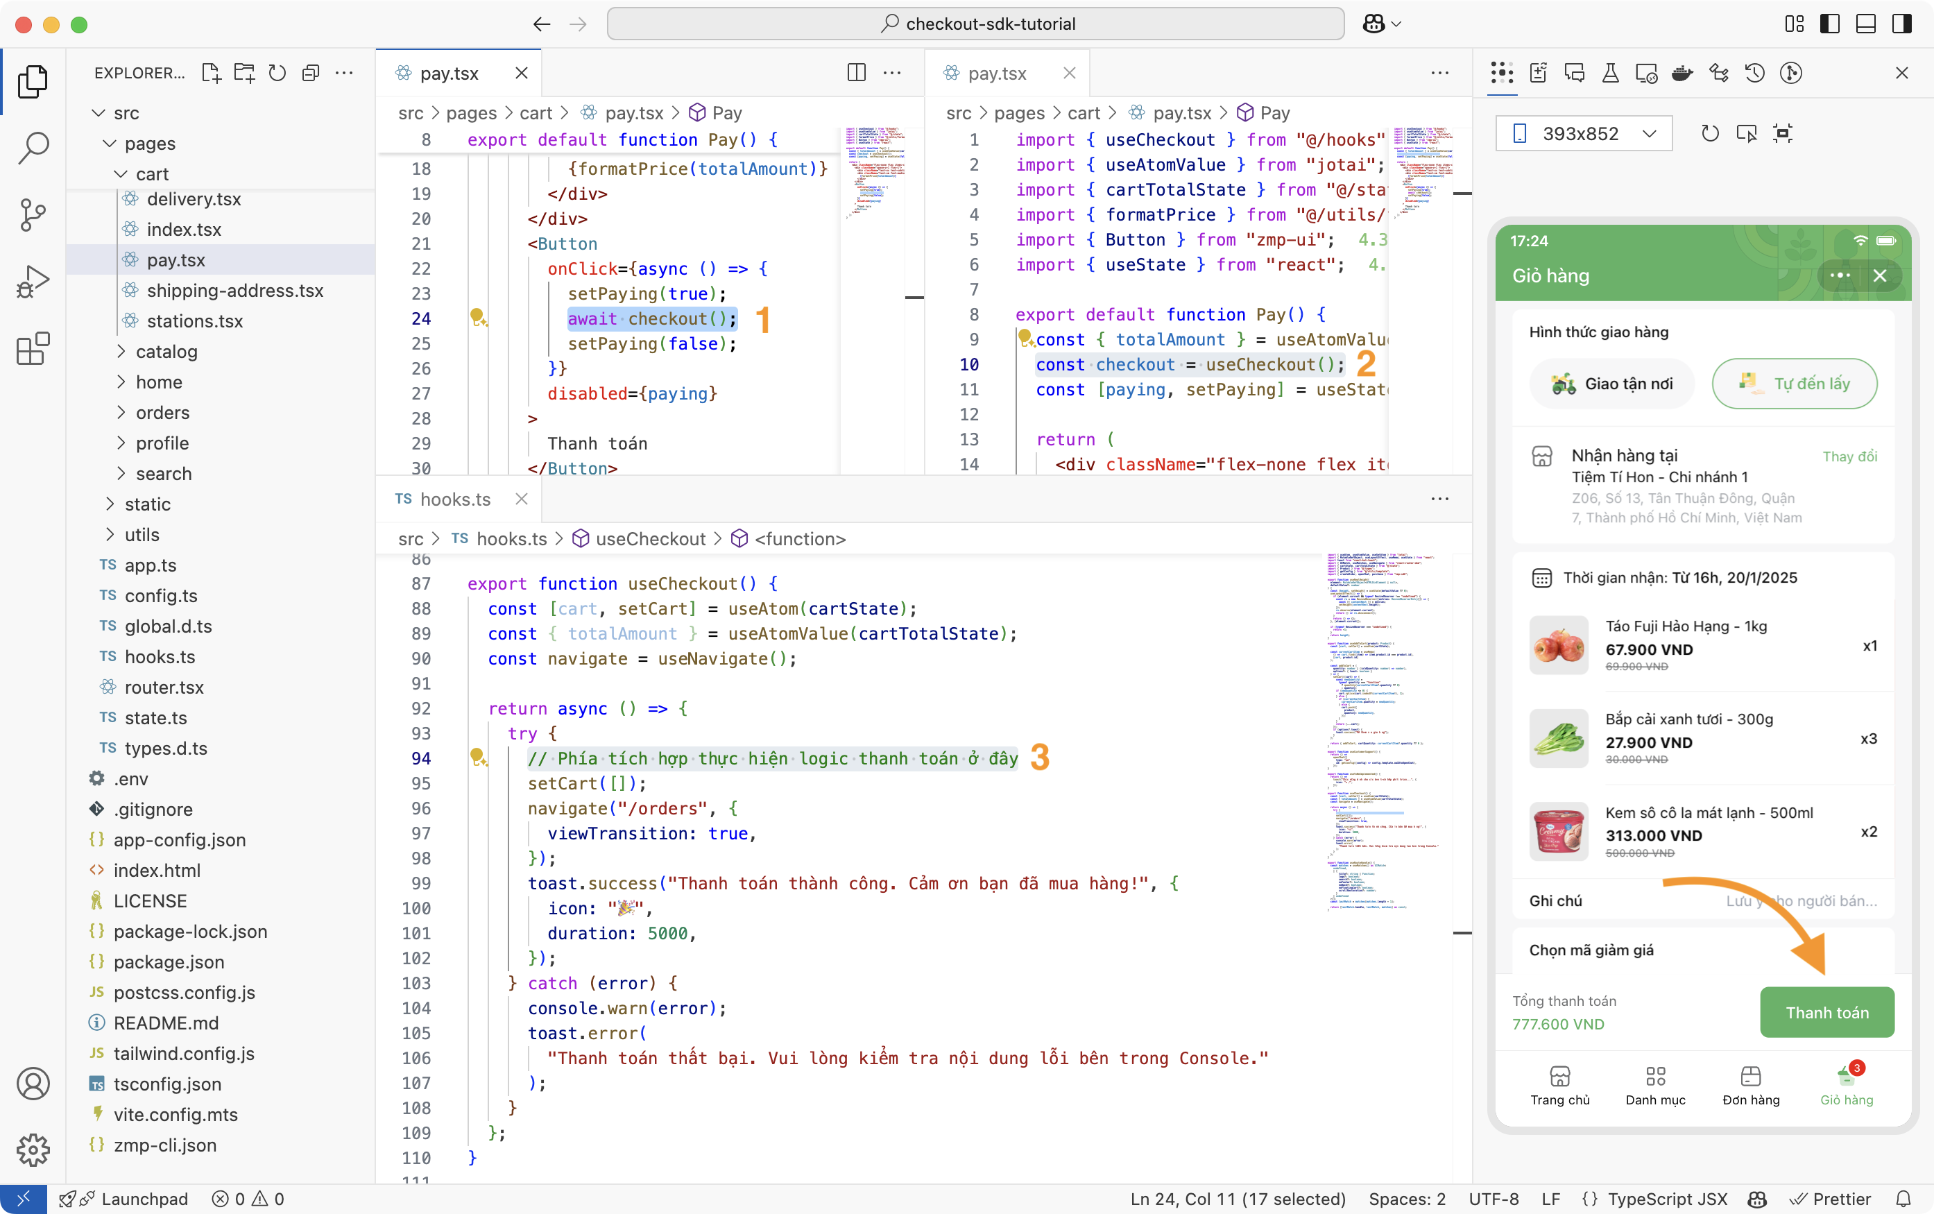Click Launchpad in the status bar
1934x1214 pixels.
[x=124, y=1199]
